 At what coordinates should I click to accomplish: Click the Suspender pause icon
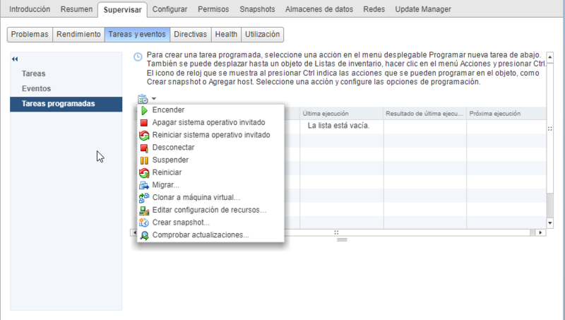(x=144, y=160)
